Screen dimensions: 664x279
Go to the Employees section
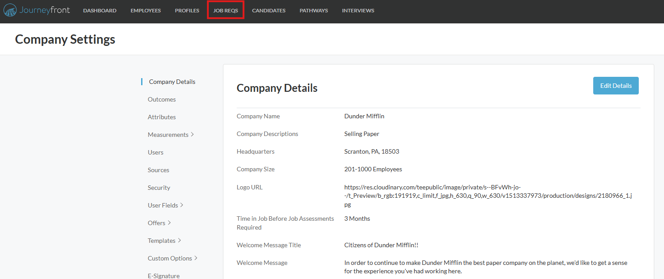tap(146, 11)
